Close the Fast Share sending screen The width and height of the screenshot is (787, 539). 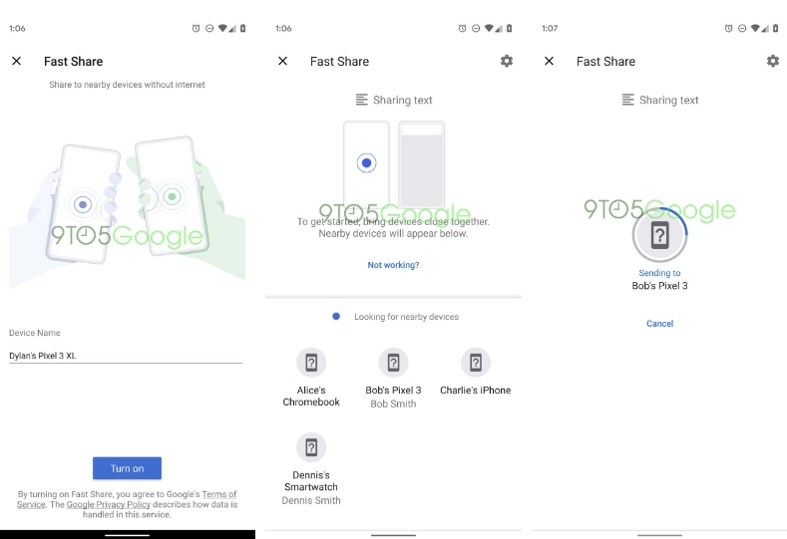(x=549, y=61)
